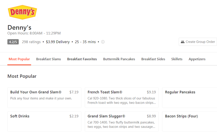
Task: Pick the Regular Pancakes menu card
Action: tap(189, 97)
